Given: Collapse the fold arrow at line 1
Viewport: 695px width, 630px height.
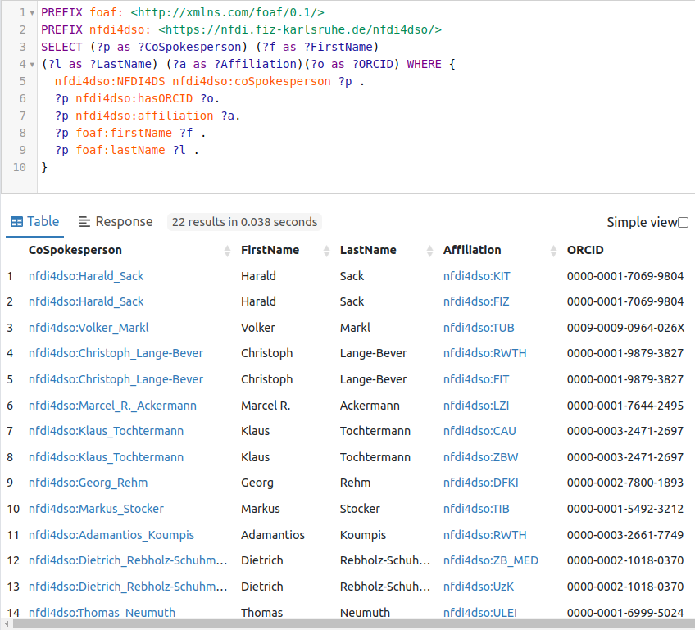Looking at the screenshot, I should (x=31, y=13).
